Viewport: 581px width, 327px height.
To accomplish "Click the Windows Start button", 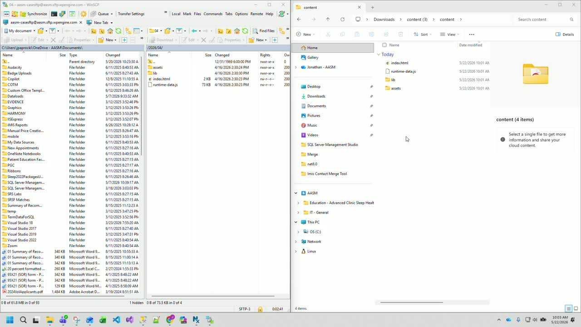I will click(x=10, y=320).
